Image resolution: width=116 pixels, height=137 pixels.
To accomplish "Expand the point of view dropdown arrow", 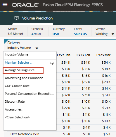I will point(113,34).
